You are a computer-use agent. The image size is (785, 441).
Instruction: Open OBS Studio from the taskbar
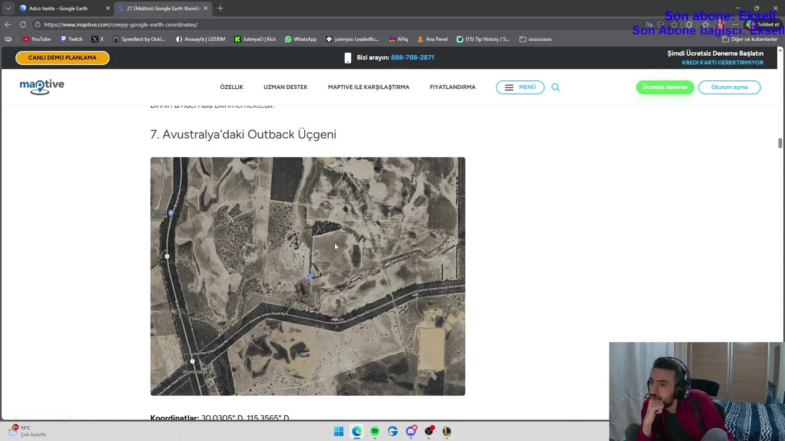(429, 431)
